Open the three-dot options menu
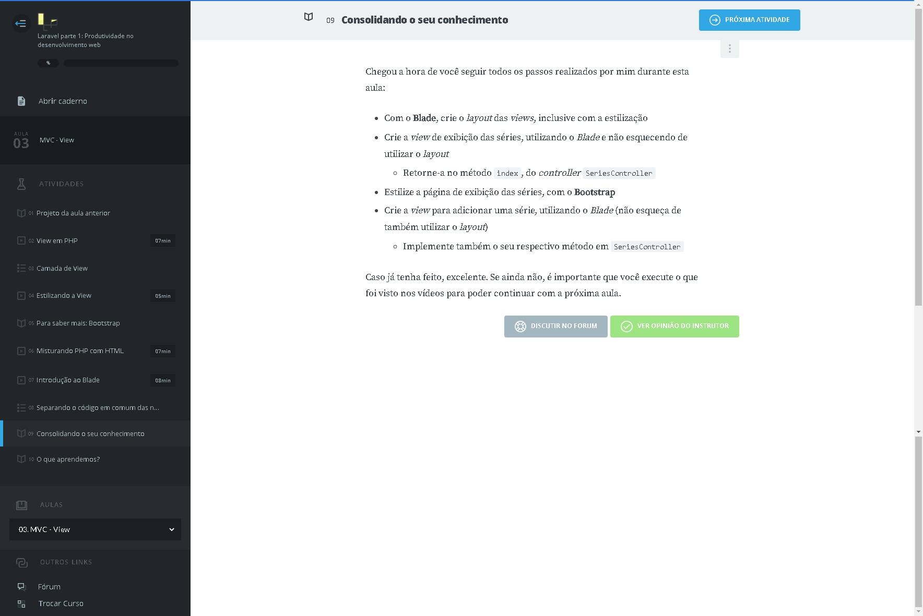The width and height of the screenshot is (923, 616). 729,49
